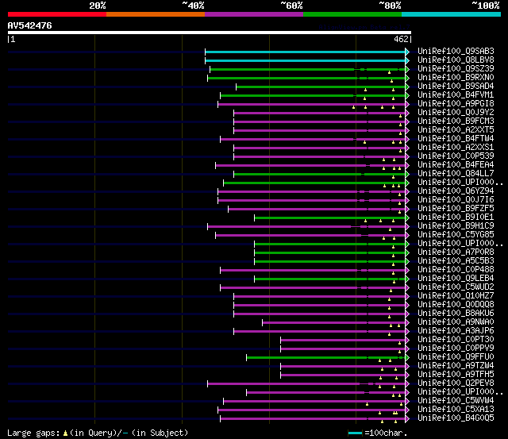Viewport: 508px width, 439px height.
Task: Open the UniRef100_B9SAD4 hit
Action: pyautogui.click(x=456, y=87)
